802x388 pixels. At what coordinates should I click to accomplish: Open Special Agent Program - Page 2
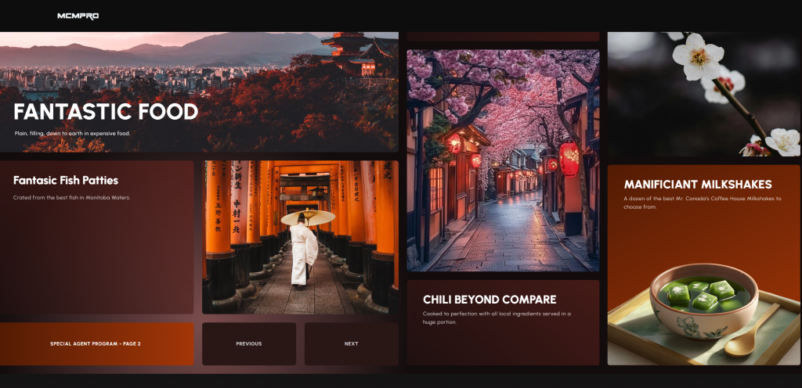[x=96, y=343]
